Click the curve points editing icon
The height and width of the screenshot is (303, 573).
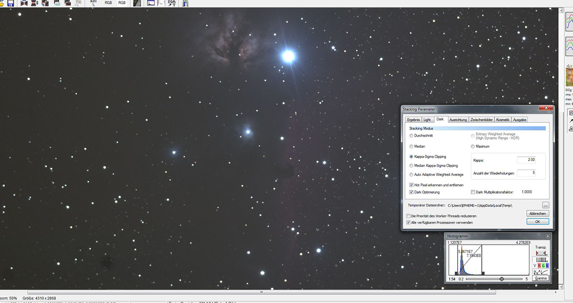537,272
